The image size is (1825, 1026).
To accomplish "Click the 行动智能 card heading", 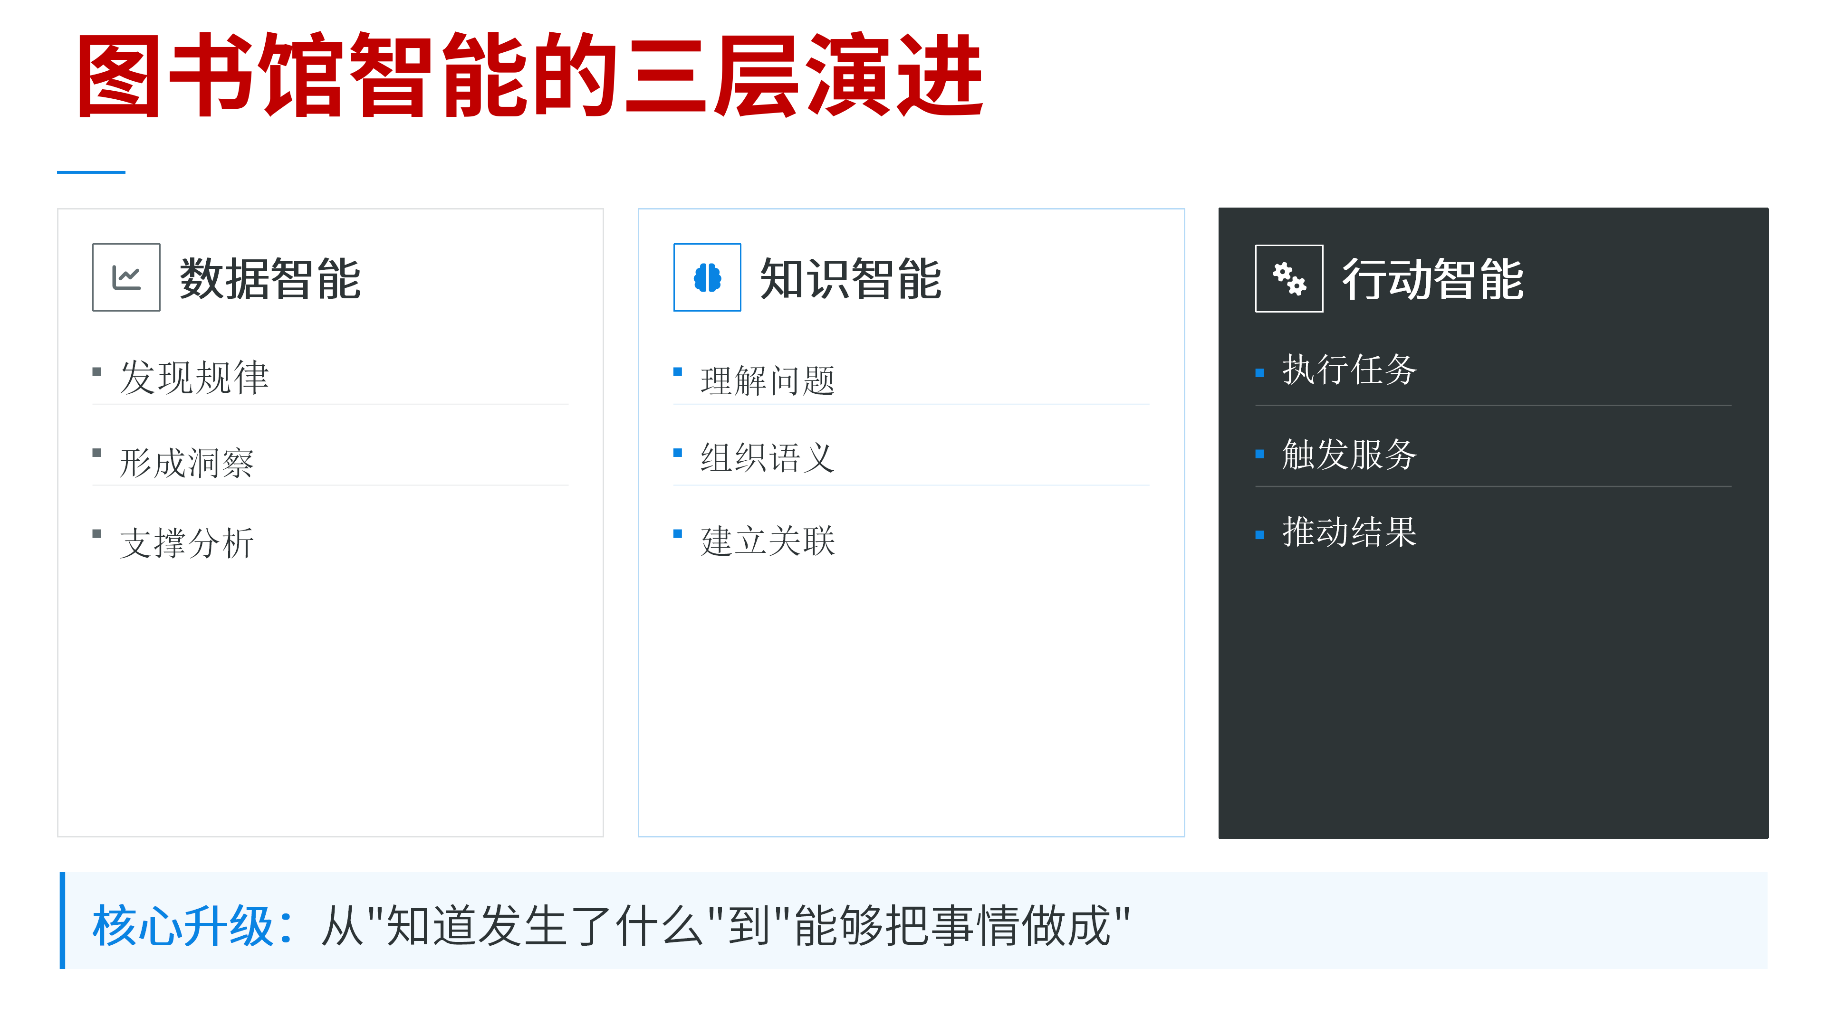I will [1432, 279].
